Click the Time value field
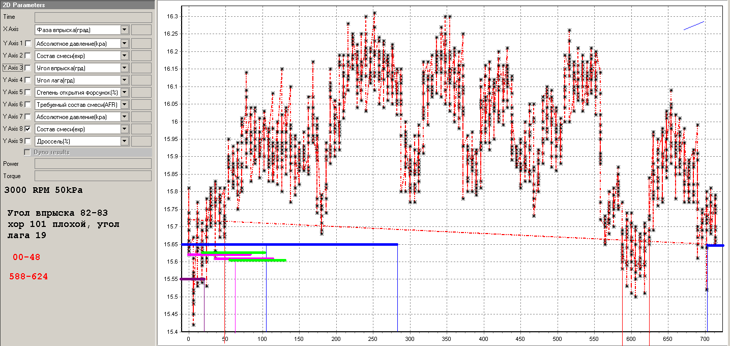The height and width of the screenshot is (346, 730). pyautogui.click(x=93, y=17)
